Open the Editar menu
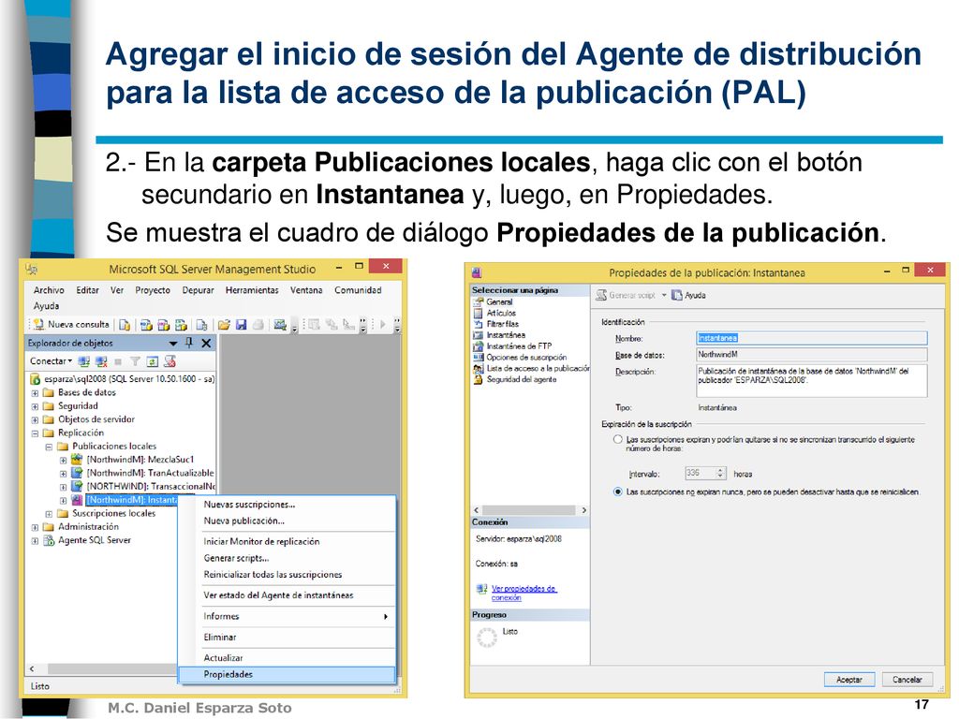 coord(87,290)
